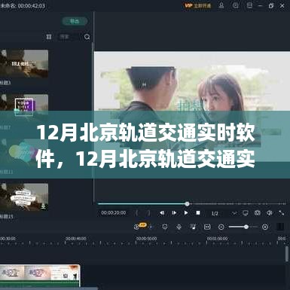Click the striped panel icon at toolbar end

(x=280, y=227)
